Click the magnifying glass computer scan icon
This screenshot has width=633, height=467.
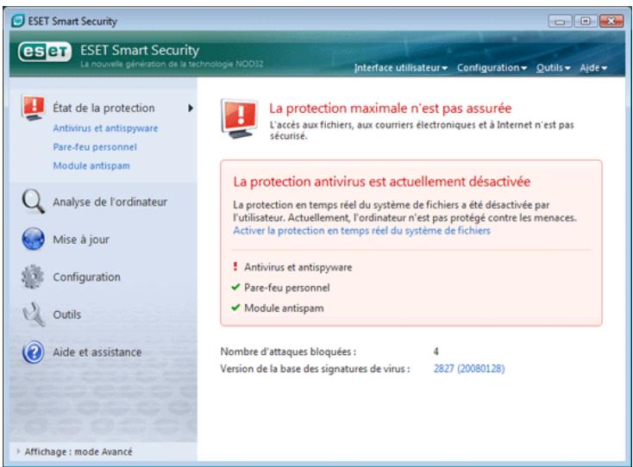pyautogui.click(x=33, y=202)
